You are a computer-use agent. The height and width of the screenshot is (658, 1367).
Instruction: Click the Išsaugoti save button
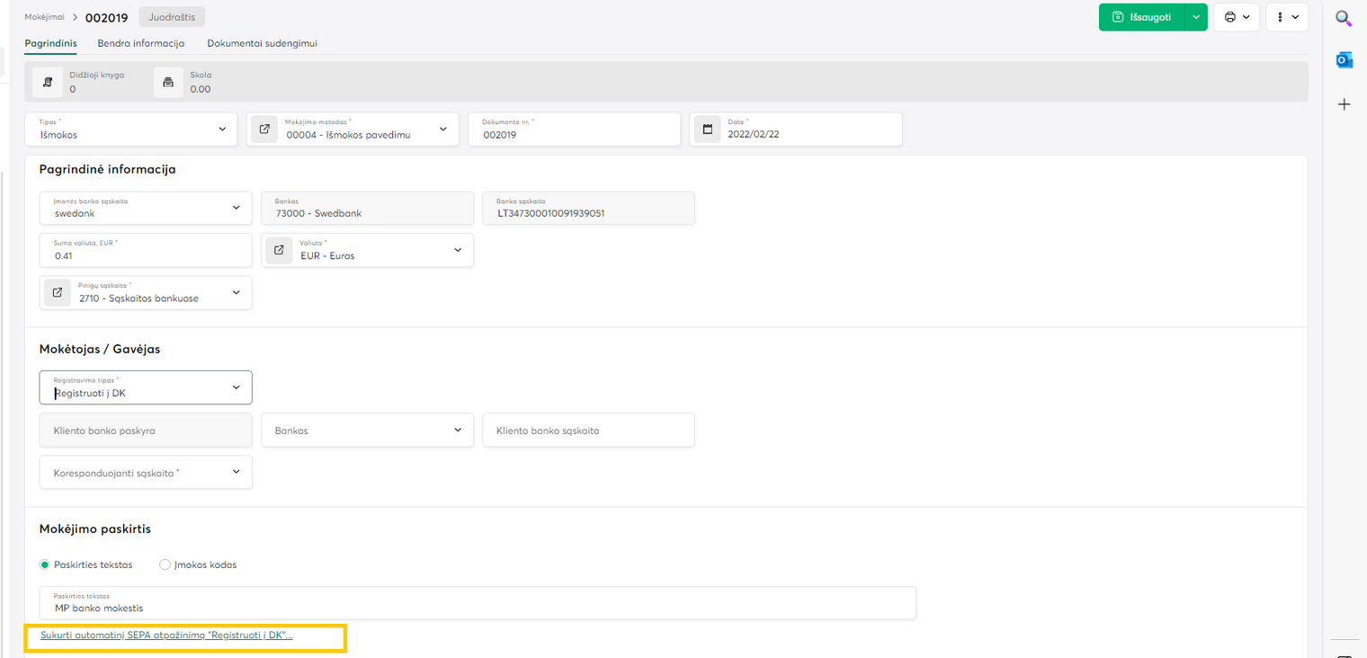tap(1141, 17)
